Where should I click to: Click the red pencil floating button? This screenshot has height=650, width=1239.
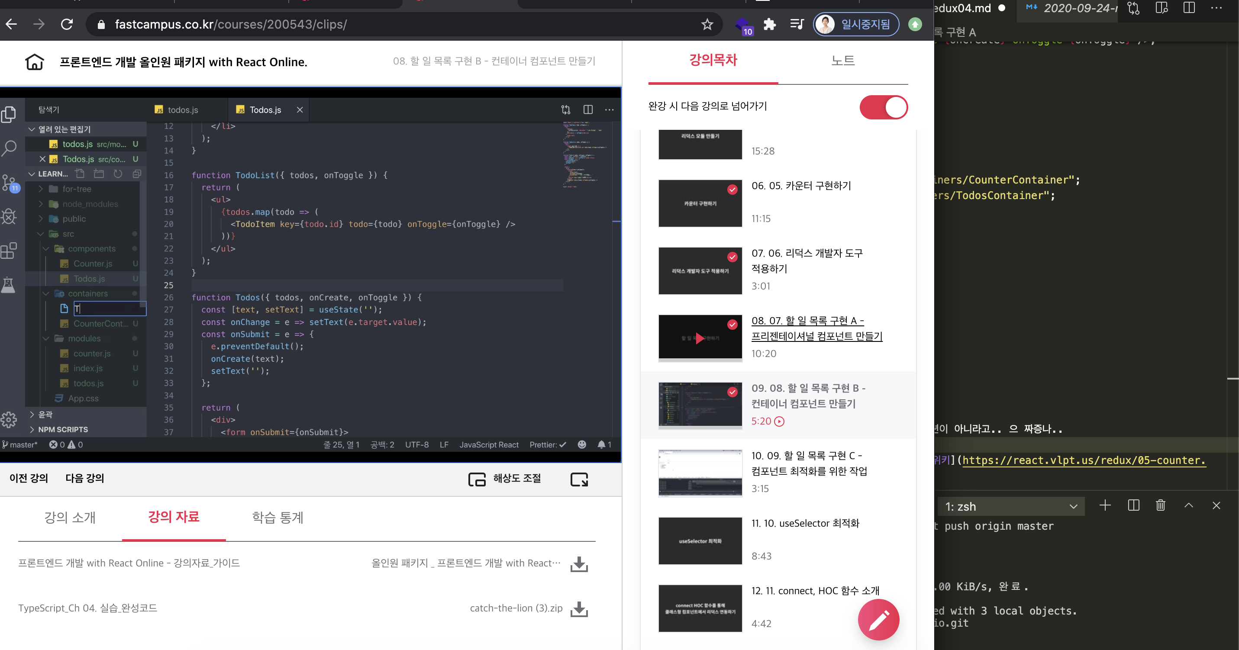pyautogui.click(x=878, y=620)
